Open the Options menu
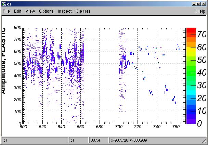The width and height of the screenshot is (208, 145). (46, 11)
